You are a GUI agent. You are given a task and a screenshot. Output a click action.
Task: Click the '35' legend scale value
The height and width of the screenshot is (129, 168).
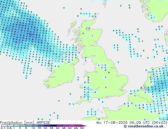click(x=64, y=128)
